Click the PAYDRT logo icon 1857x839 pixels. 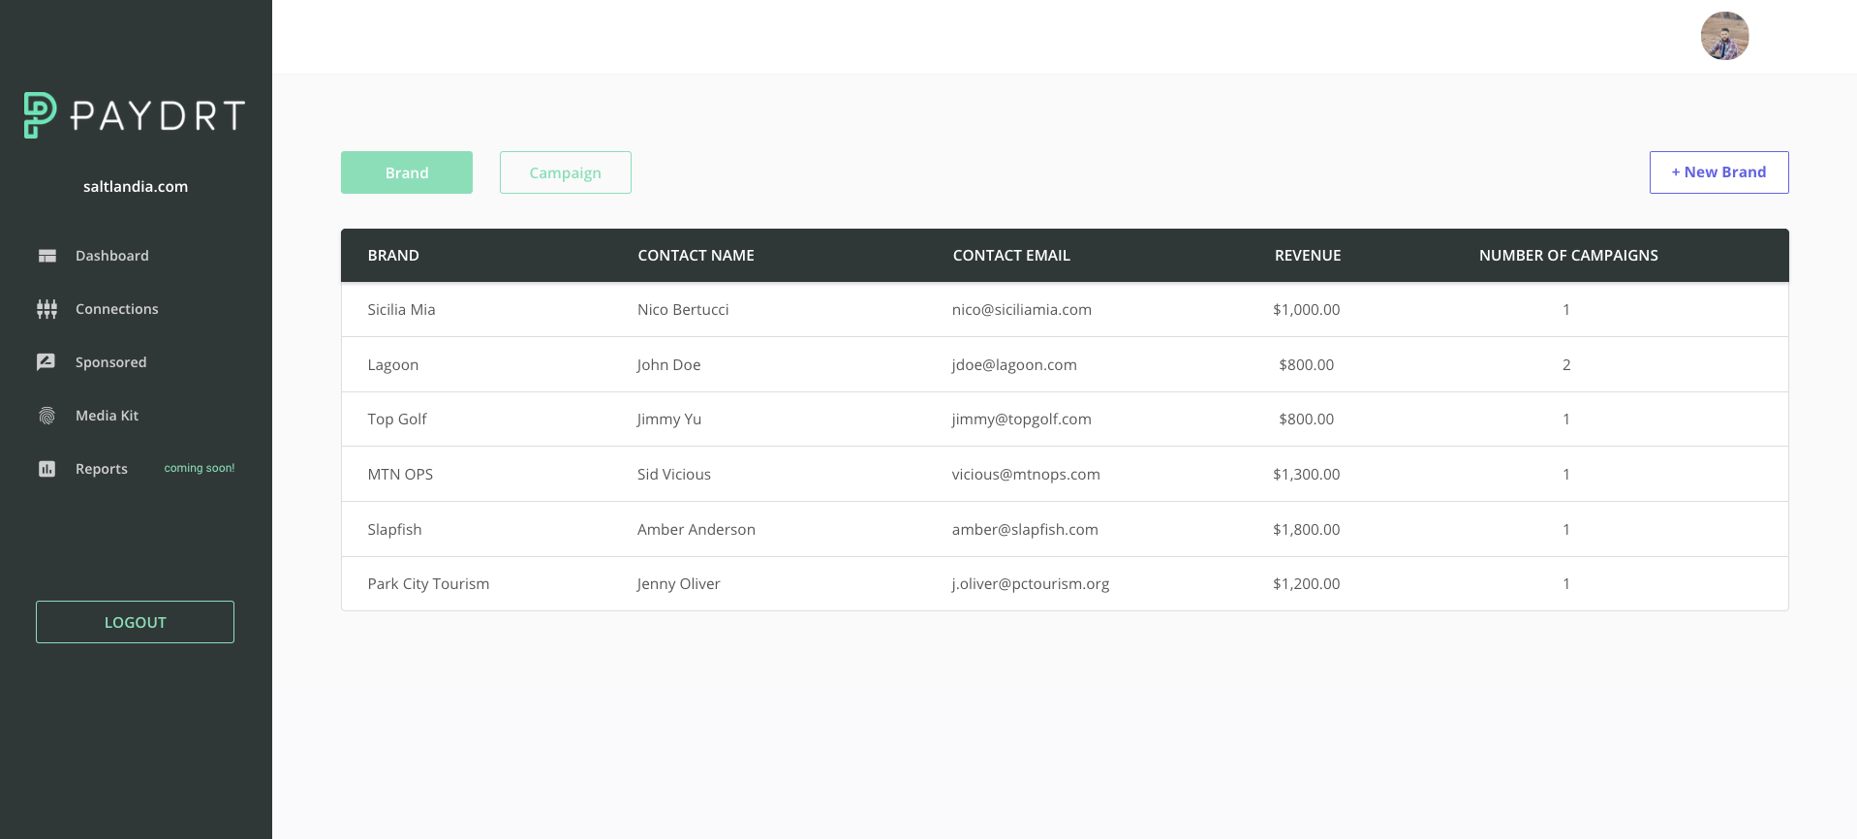click(40, 115)
